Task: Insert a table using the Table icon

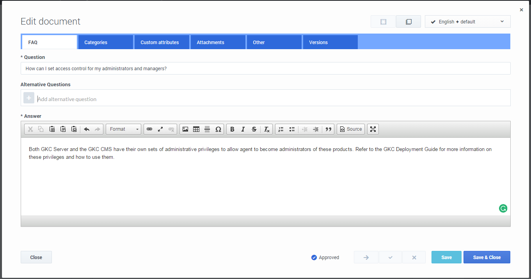Action: pos(196,129)
